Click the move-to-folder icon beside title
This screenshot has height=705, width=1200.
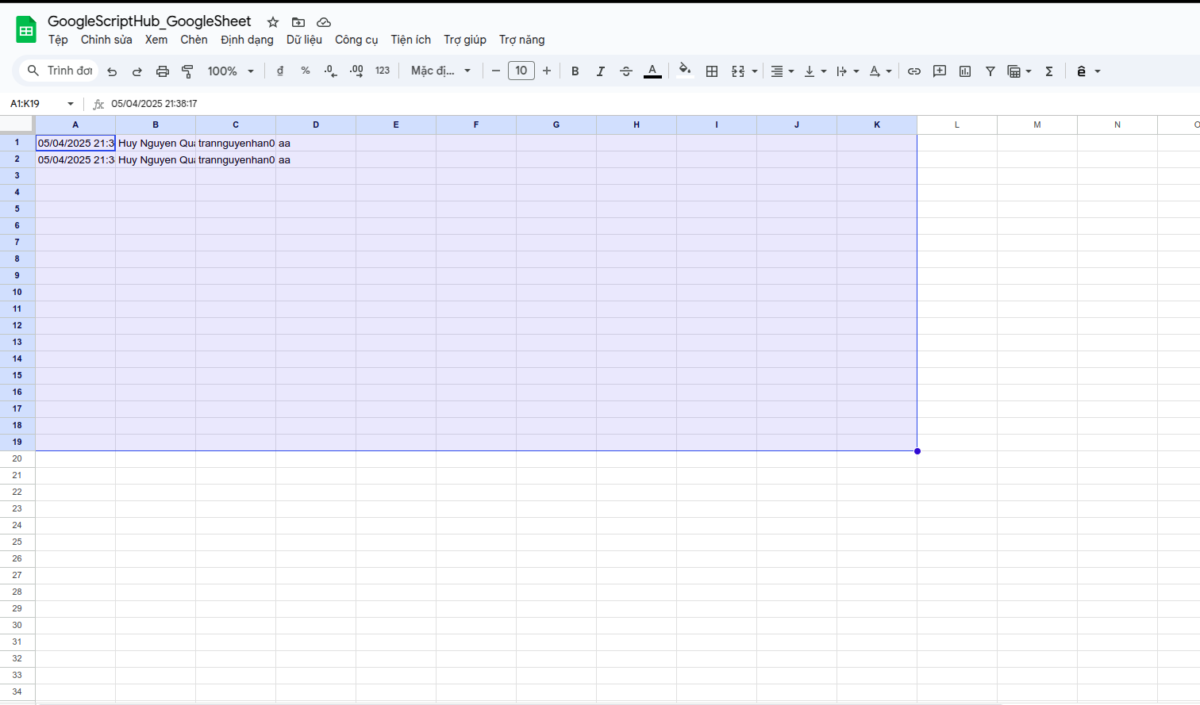tap(298, 22)
